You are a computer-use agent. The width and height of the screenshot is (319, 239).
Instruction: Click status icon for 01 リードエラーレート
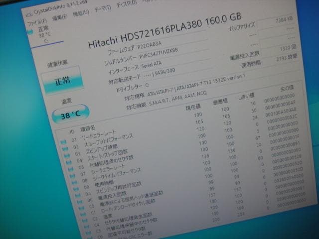(x=63, y=142)
